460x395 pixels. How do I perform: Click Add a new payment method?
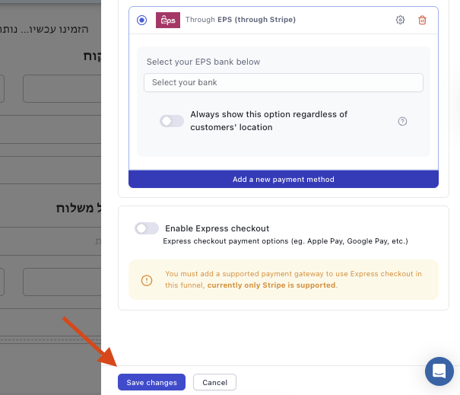[283, 180]
